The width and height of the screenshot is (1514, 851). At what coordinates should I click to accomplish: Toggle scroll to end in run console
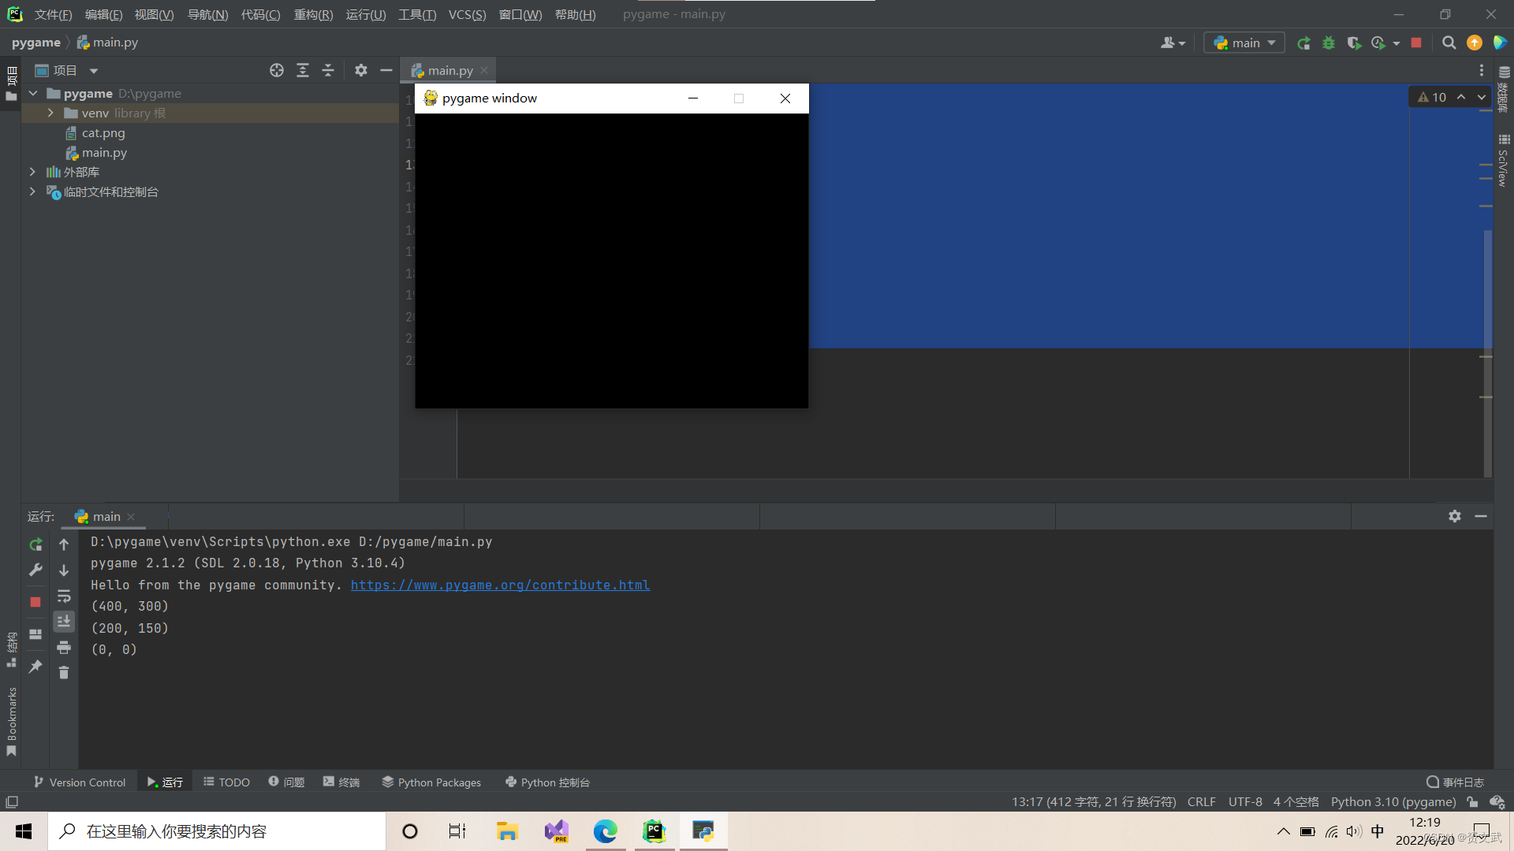(x=64, y=622)
